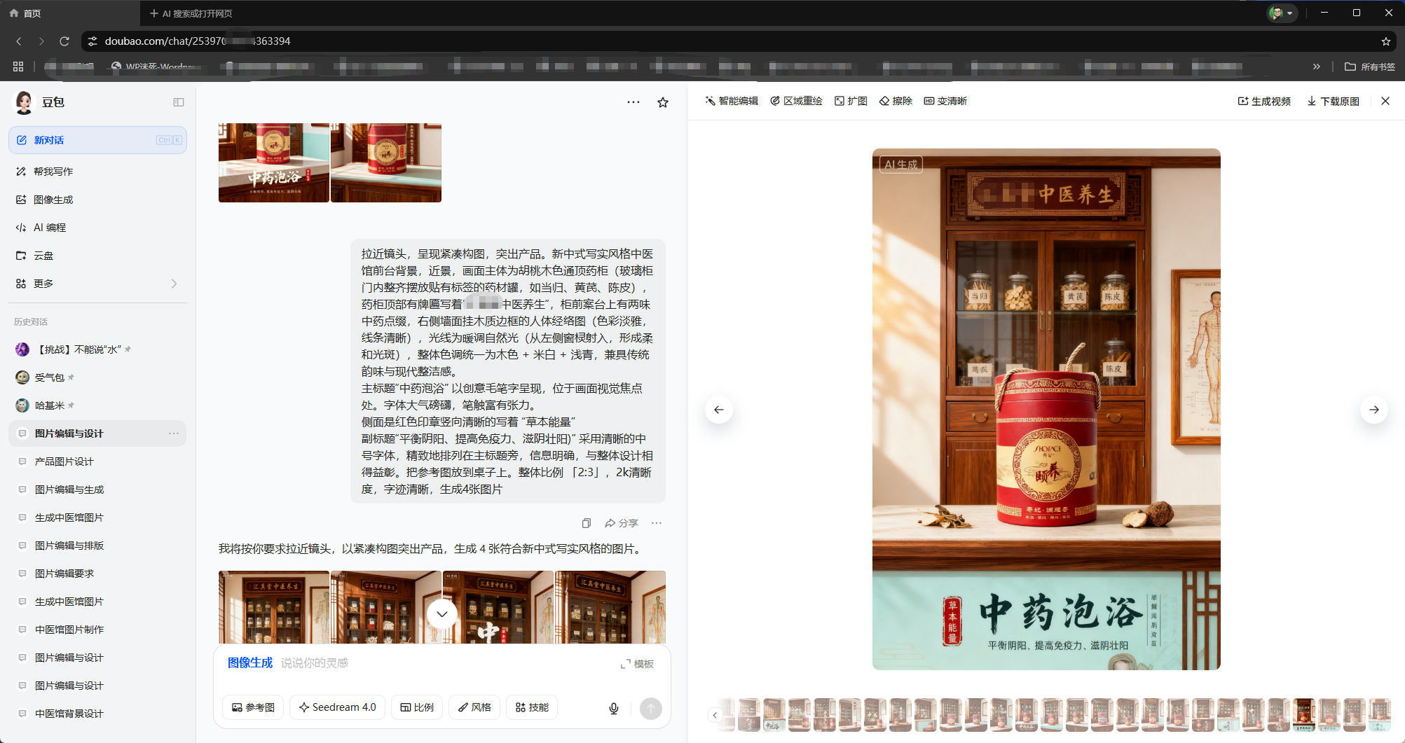Click the microphone voice input icon
The image size is (1405, 743).
tap(614, 708)
